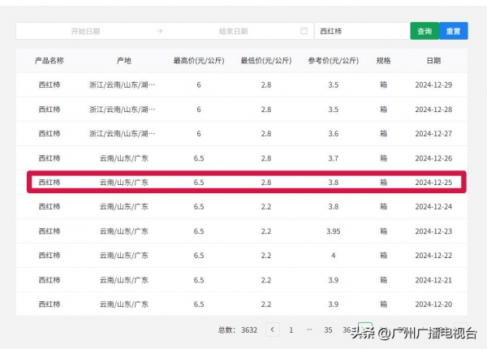Click the 日期 column header
The height and width of the screenshot is (349, 487).
click(x=433, y=60)
